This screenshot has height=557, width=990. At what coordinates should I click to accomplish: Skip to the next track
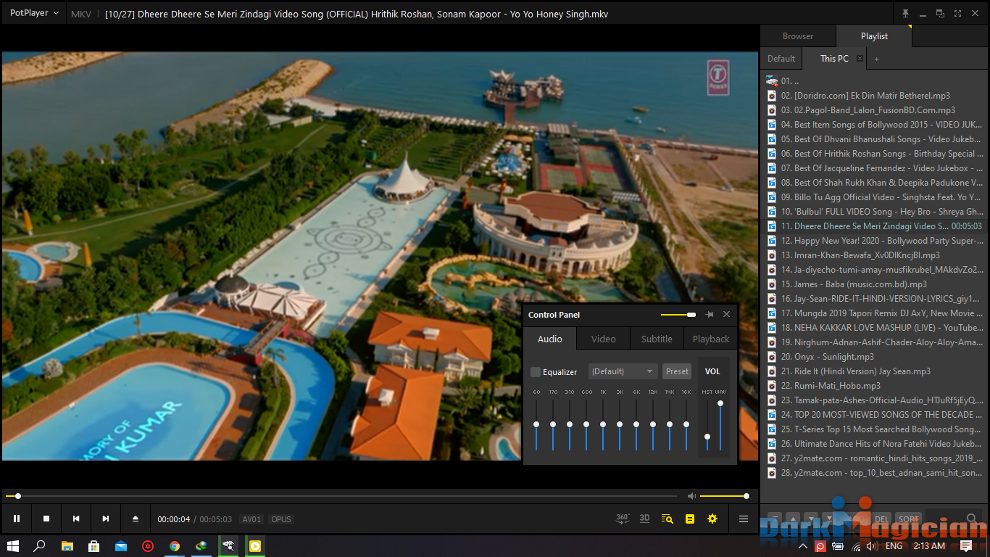tap(106, 519)
